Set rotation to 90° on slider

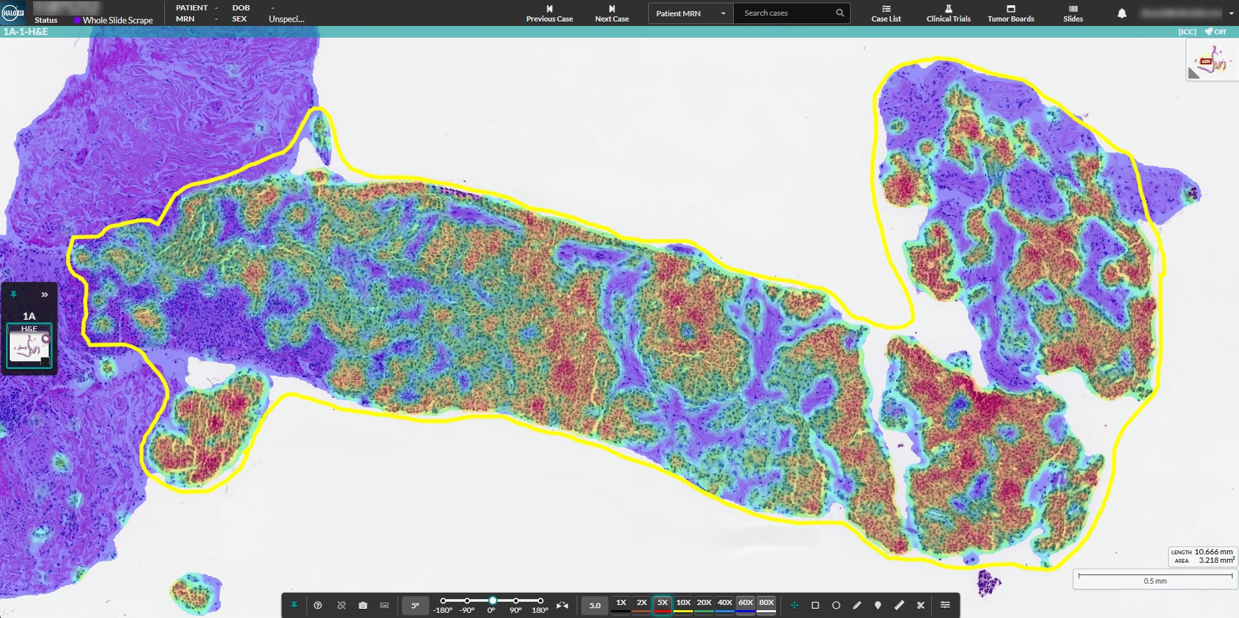[516, 600]
